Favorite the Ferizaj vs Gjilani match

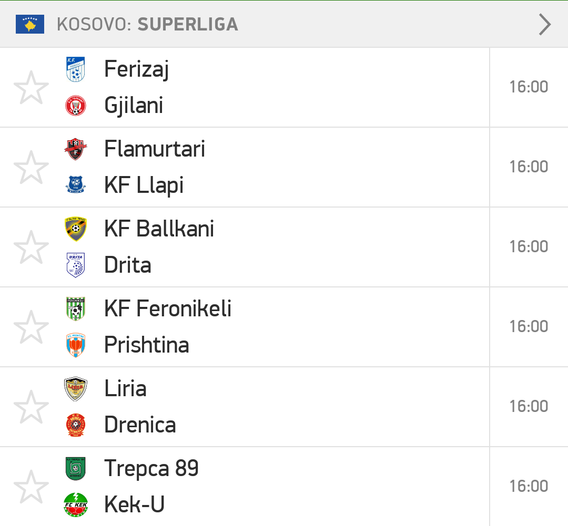(31, 87)
